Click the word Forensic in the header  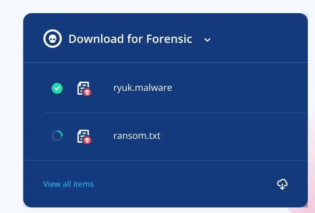point(169,39)
